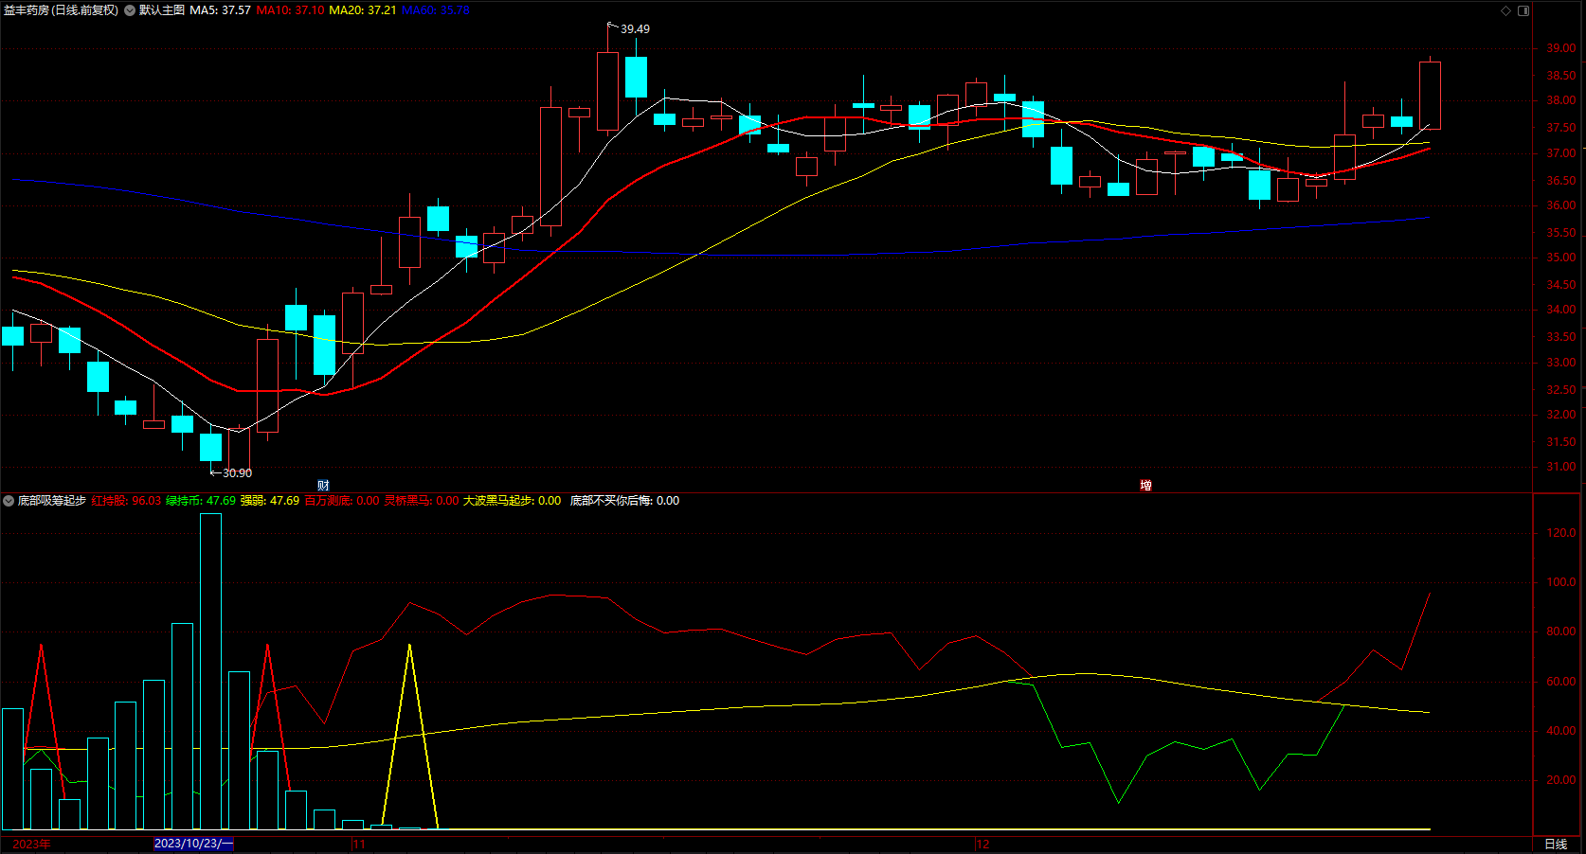The height and width of the screenshot is (854, 1586).
Task: Click the 财 financial report marker
Action: pyautogui.click(x=323, y=485)
